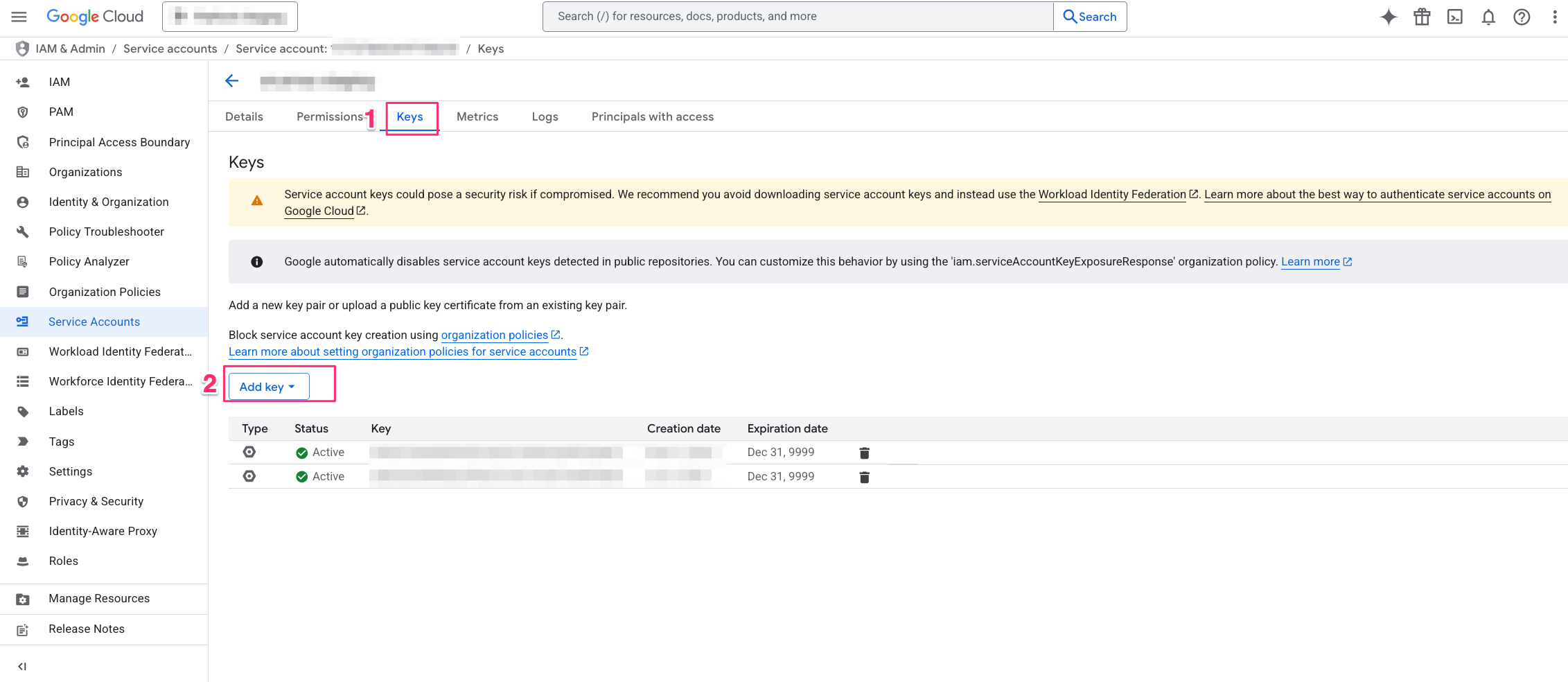Switch to the Permissions tab

(330, 116)
